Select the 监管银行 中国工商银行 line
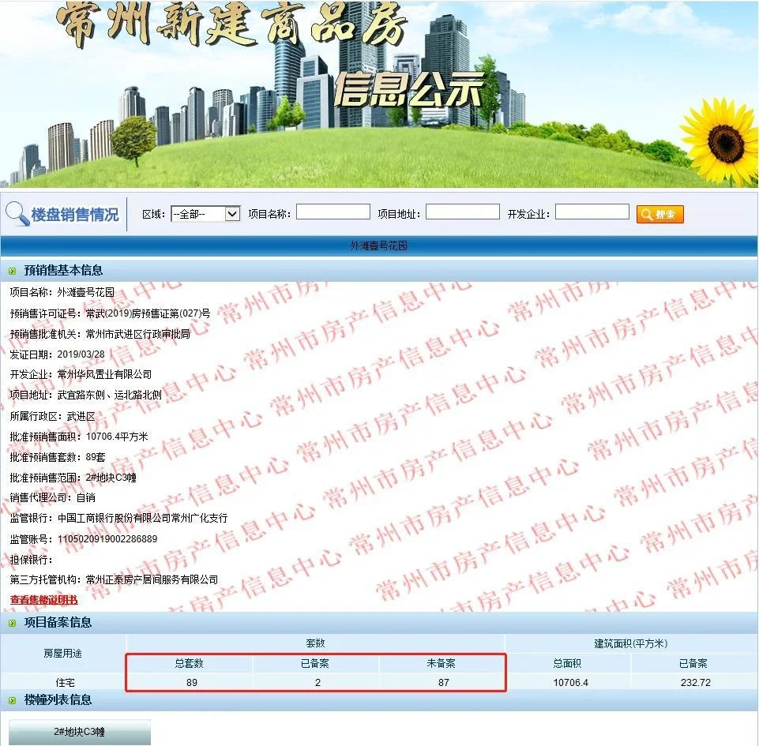This screenshot has width=759, height=746. pos(118,518)
